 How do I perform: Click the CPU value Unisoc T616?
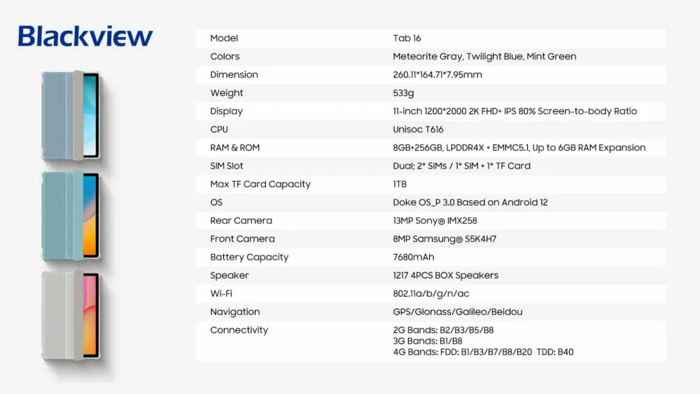[418, 129]
